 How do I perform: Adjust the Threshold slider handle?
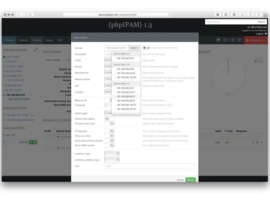[106, 105]
